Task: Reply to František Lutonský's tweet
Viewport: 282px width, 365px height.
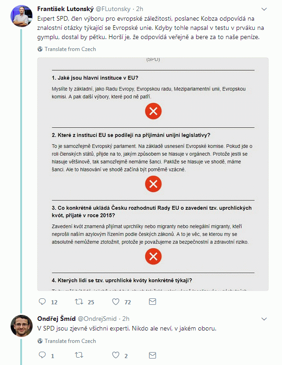Action: pos(42,302)
